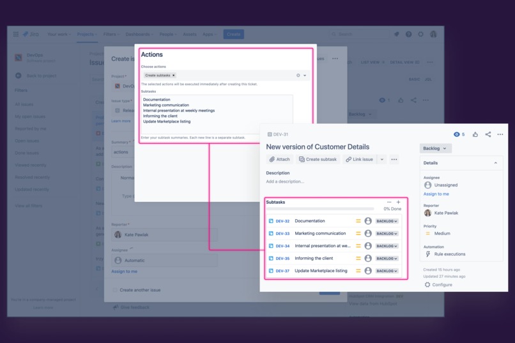Image resolution: width=515 pixels, height=343 pixels.
Task: Open the Your work menu
Action: [59, 34]
